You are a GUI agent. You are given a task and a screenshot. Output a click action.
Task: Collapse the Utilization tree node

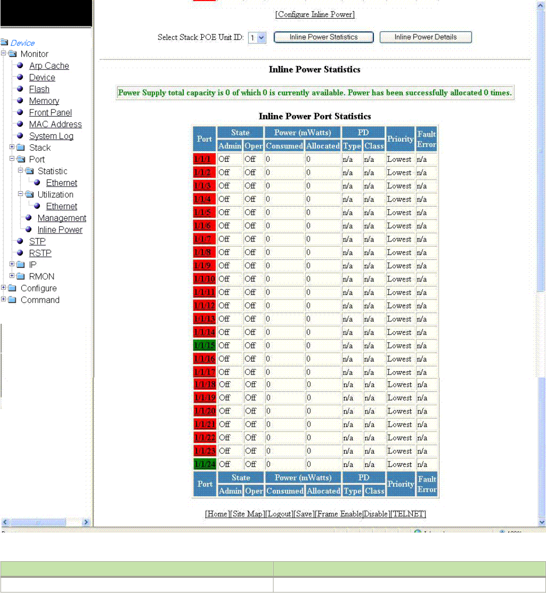20,194
